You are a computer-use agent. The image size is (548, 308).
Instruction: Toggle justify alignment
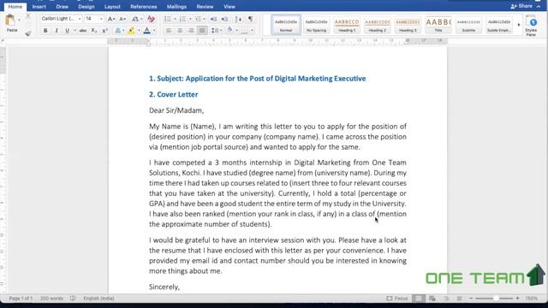pos(202,31)
